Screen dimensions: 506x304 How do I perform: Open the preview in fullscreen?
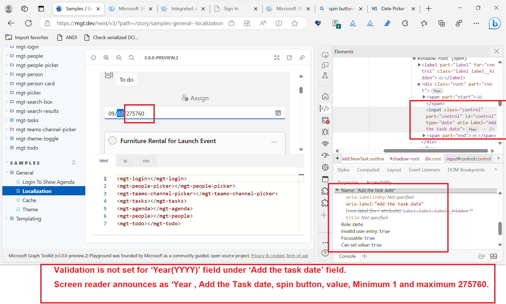pos(277,57)
